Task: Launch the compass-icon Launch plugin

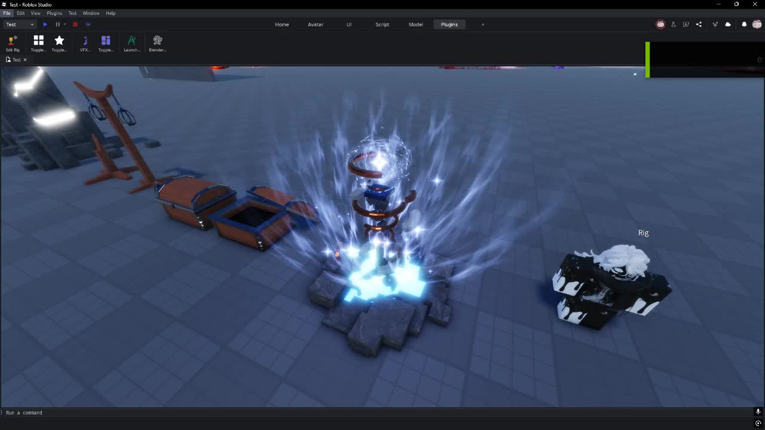Action: pyautogui.click(x=132, y=44)
